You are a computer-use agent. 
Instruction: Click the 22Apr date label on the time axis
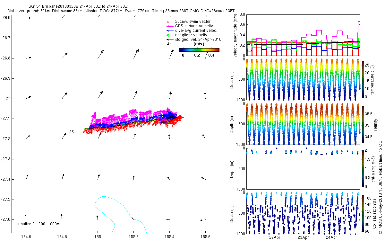(275, 237)
